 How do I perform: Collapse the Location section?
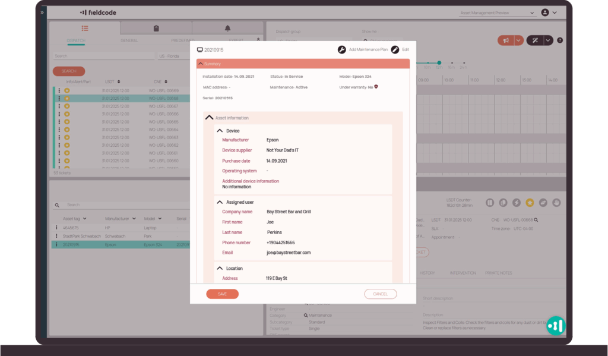220,269
